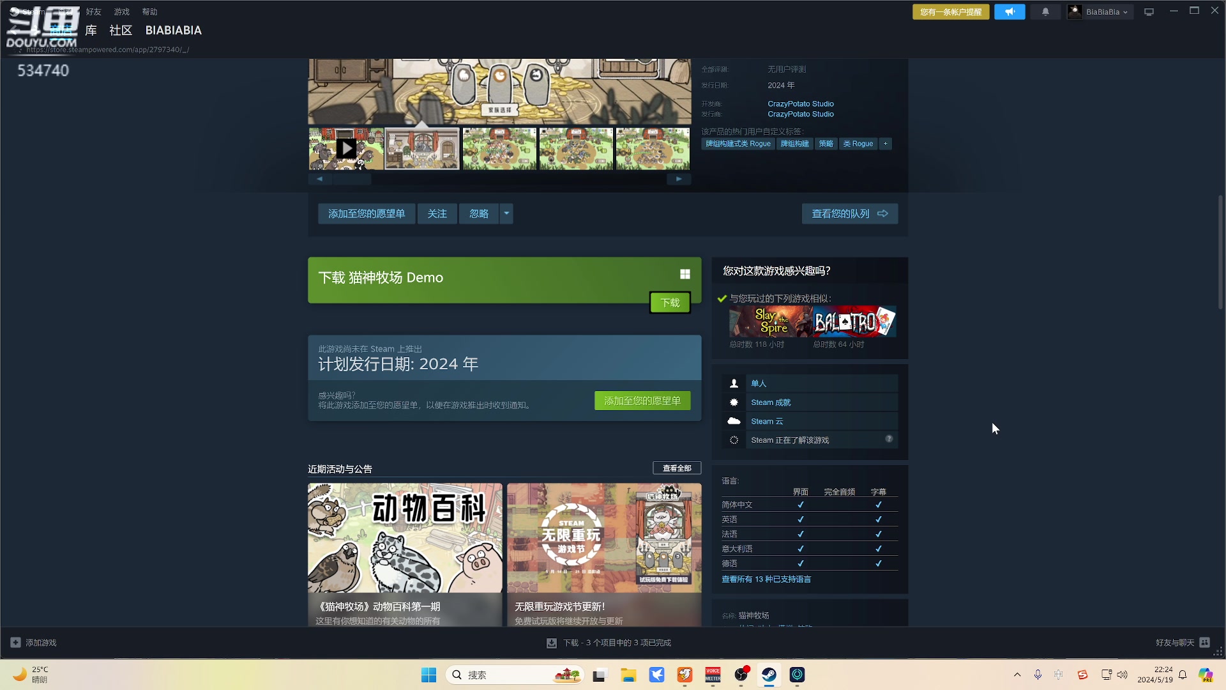Play the trailer video thumbnail
This screenshot has width=1226, height=690.
point(346,149)
